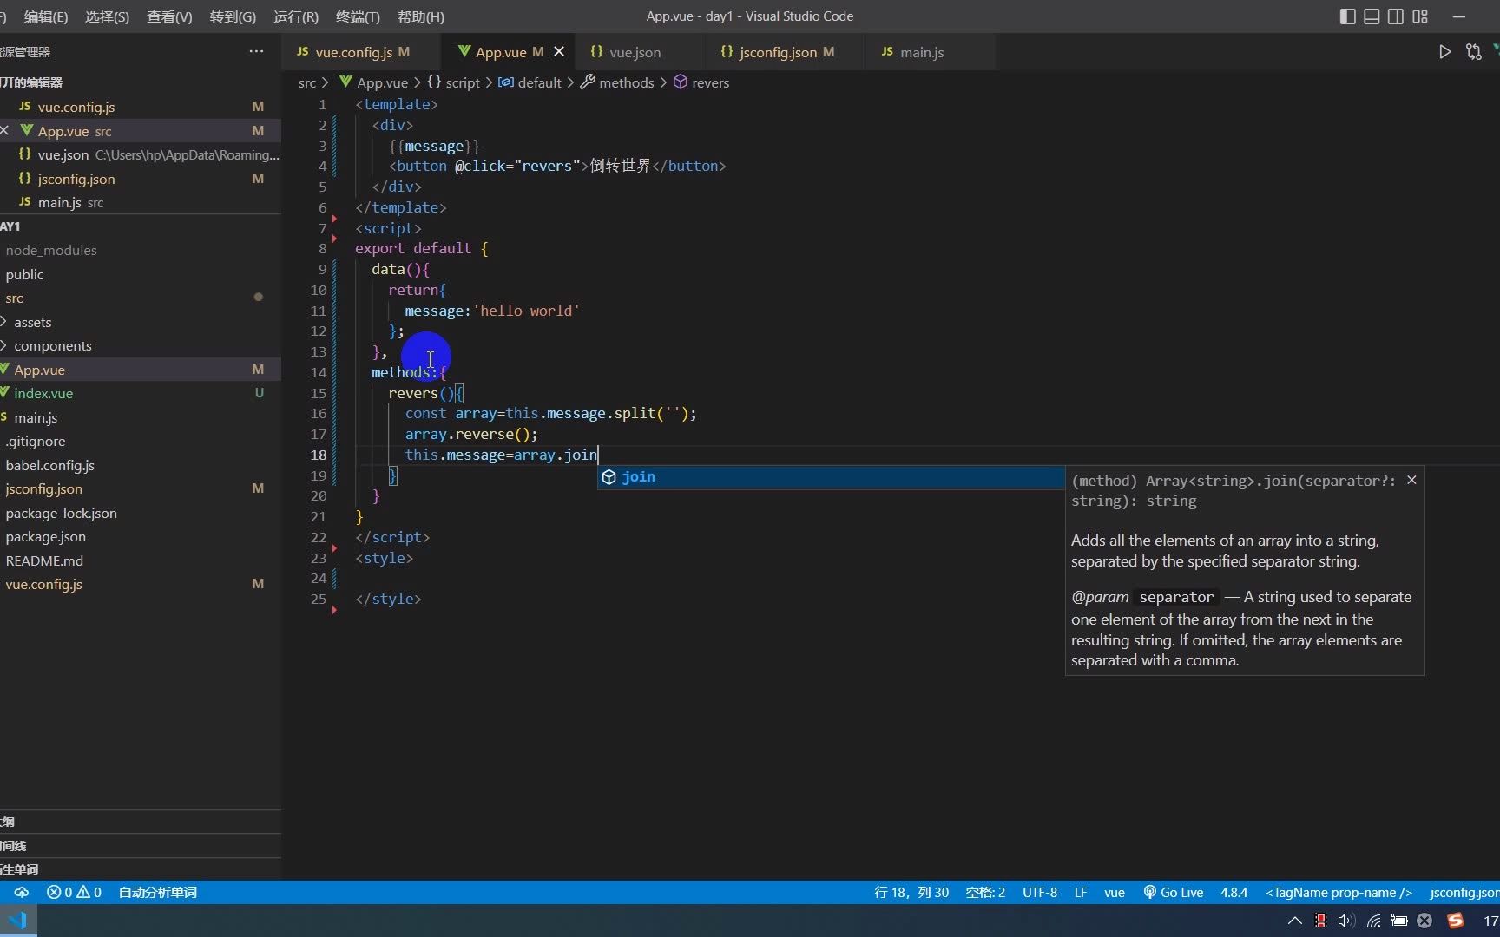Screen dimensions: 1500x937
Task: Open package-lock.json in the file tree
Action: pos(141,513)
